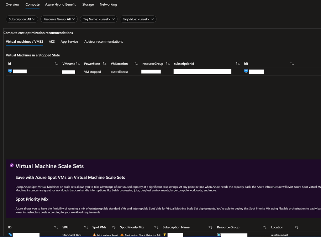Click the VM stopped cell in PowerState column
This screenshot has width=321, height=237.
[92, 72]
